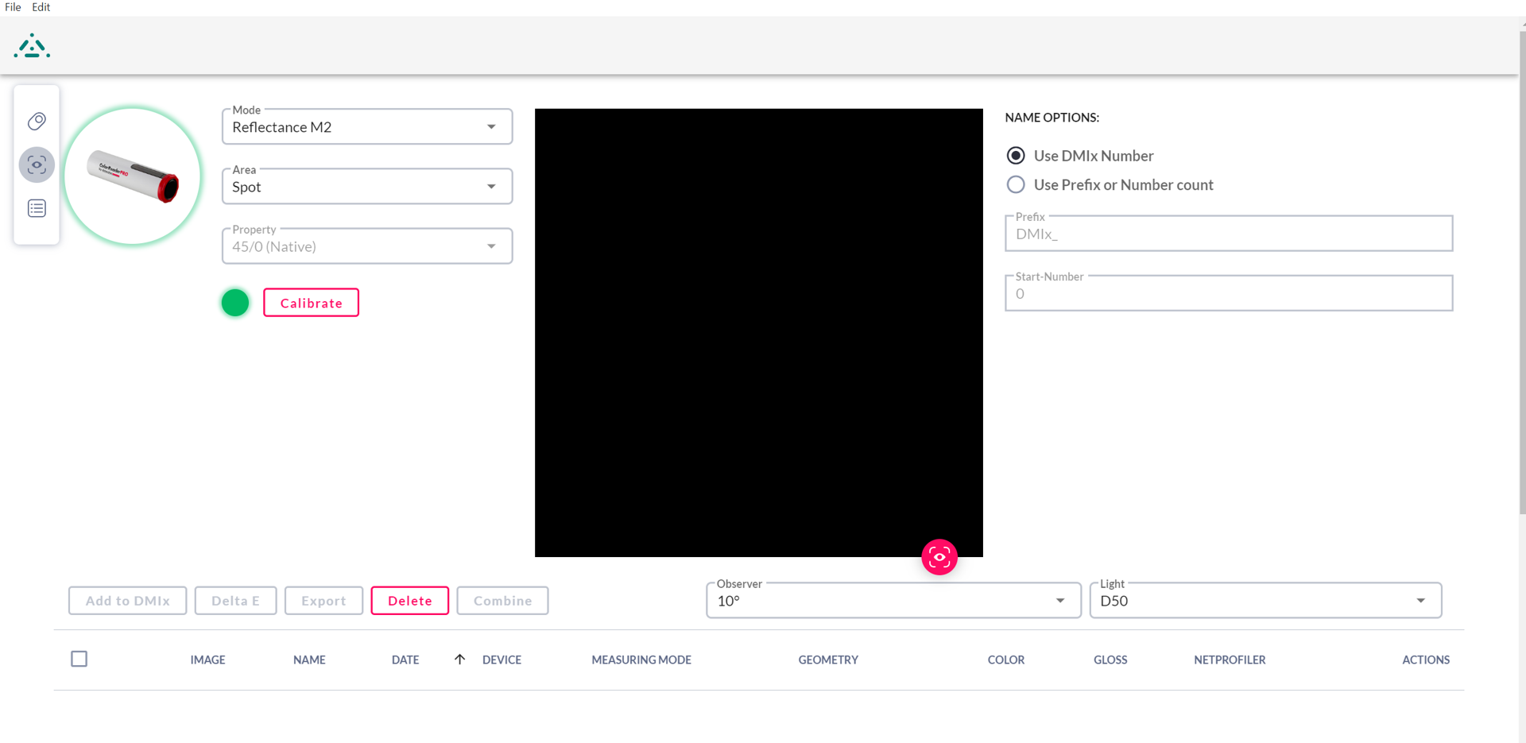Open the Light dropdown set to D50
Screen dimensions: 1526x743
point(1265,601)
